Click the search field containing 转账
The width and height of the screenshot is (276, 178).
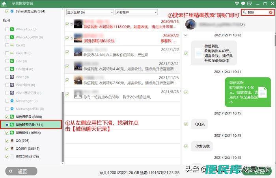pyautogui.click(x=257, y=12)
